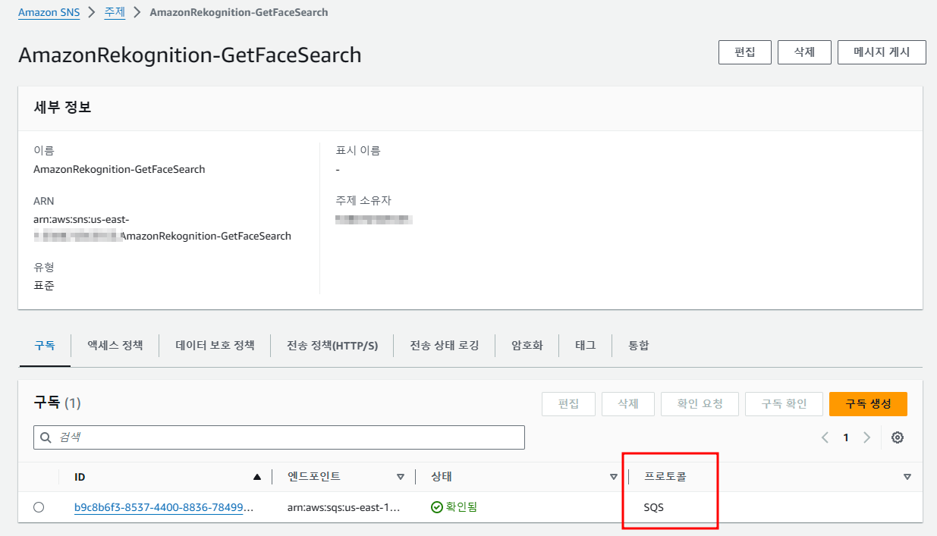This screenshot has width=937, height=536.
Task: Click the 상태 column header
Action: point(442,477)
